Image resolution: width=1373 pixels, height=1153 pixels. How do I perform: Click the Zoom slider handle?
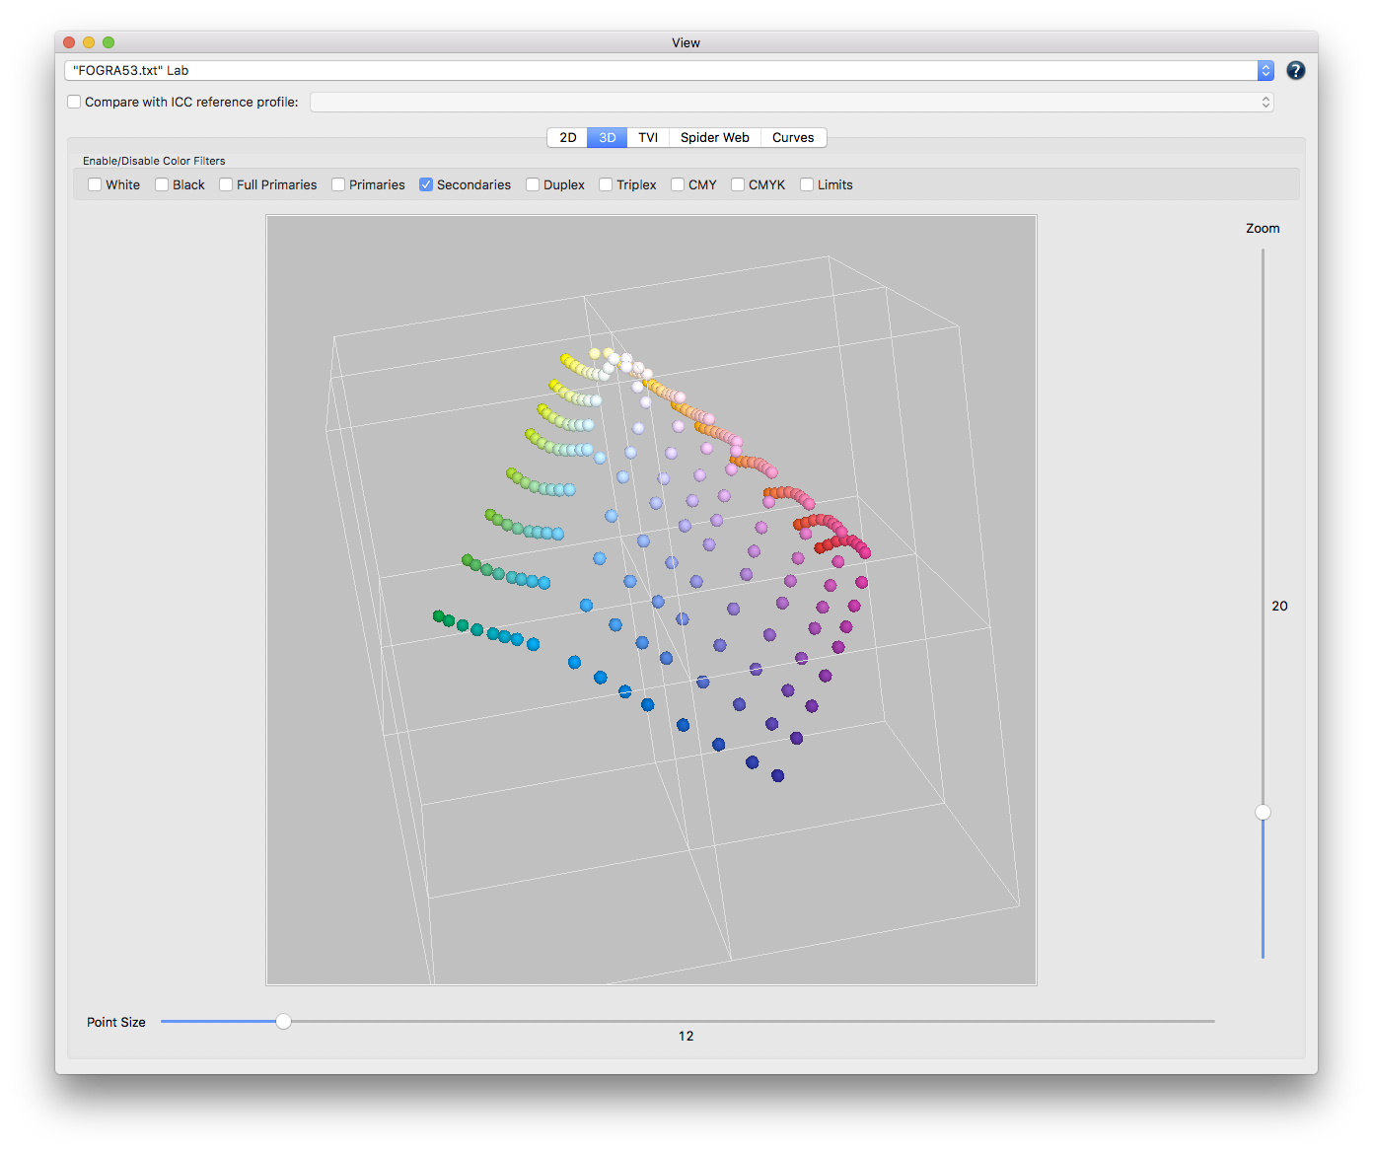tap(1263, 813)
